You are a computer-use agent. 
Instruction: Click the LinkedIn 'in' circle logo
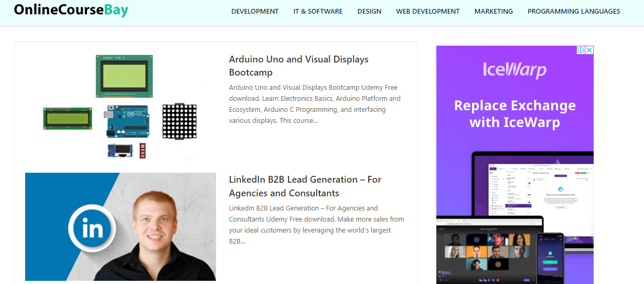(92, 229)
